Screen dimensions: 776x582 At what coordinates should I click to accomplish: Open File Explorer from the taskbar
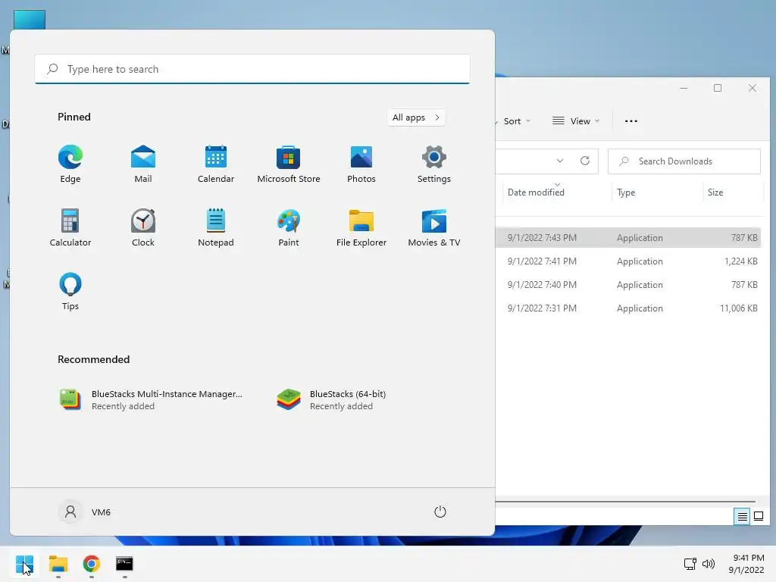click(58, 564)
